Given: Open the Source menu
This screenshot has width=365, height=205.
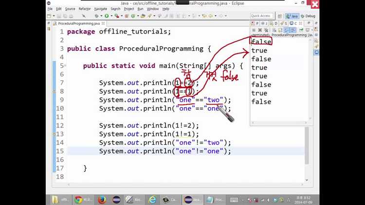Looking at the screenshot, I should tap(70, 9).
